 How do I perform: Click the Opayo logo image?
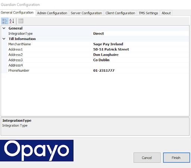click(x=37, y=150)
